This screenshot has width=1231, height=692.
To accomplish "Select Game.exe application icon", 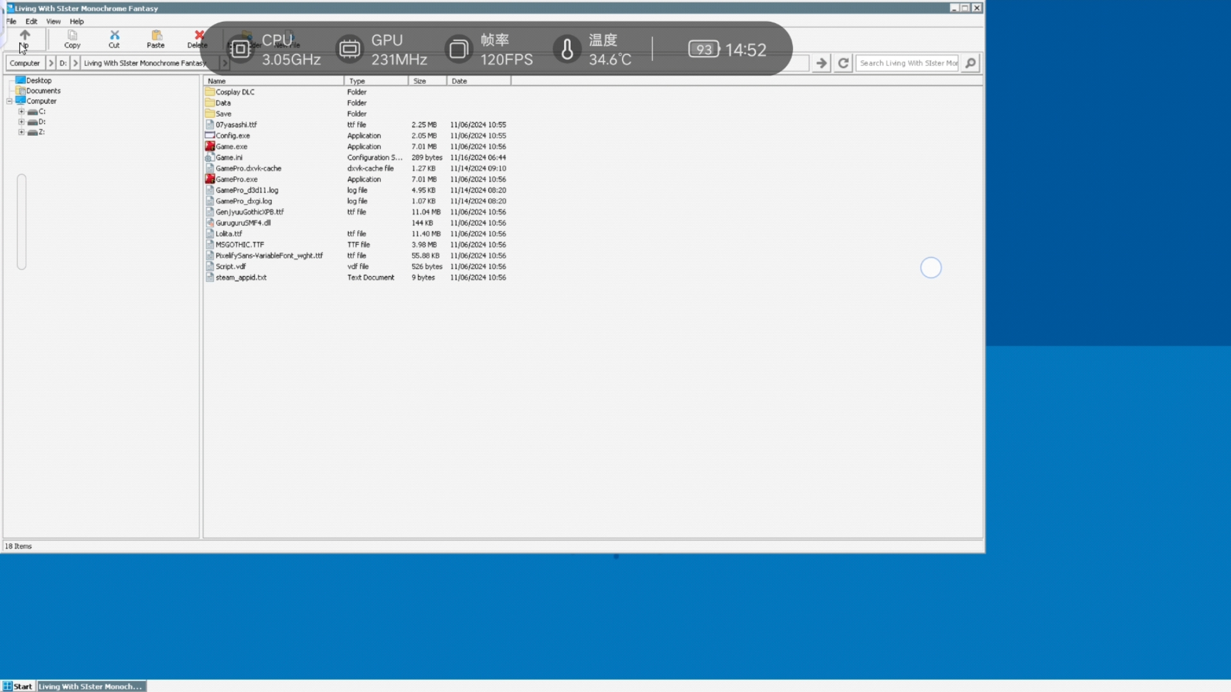I will (x=210, y=146).
